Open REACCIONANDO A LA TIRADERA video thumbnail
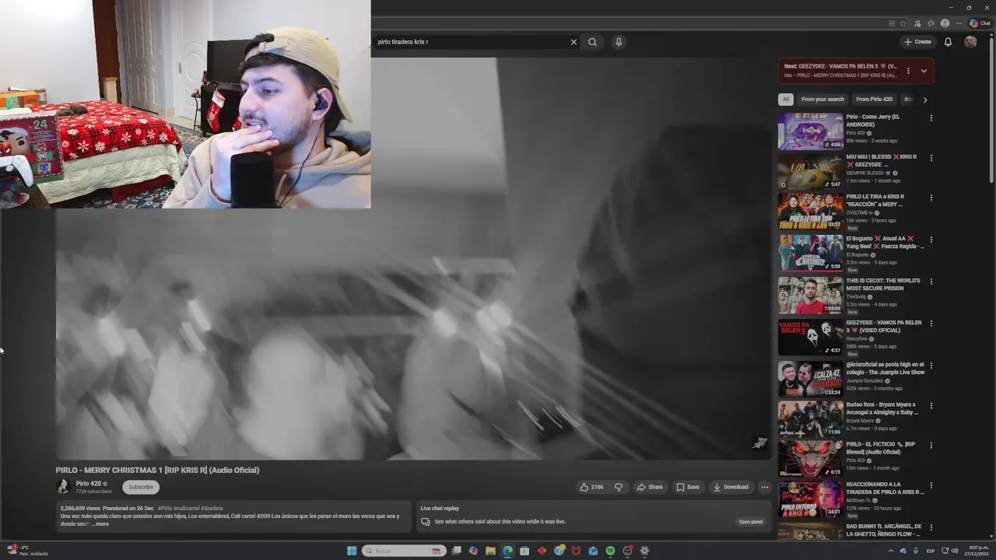Viewport: 996px width, 560px height. 810,499
